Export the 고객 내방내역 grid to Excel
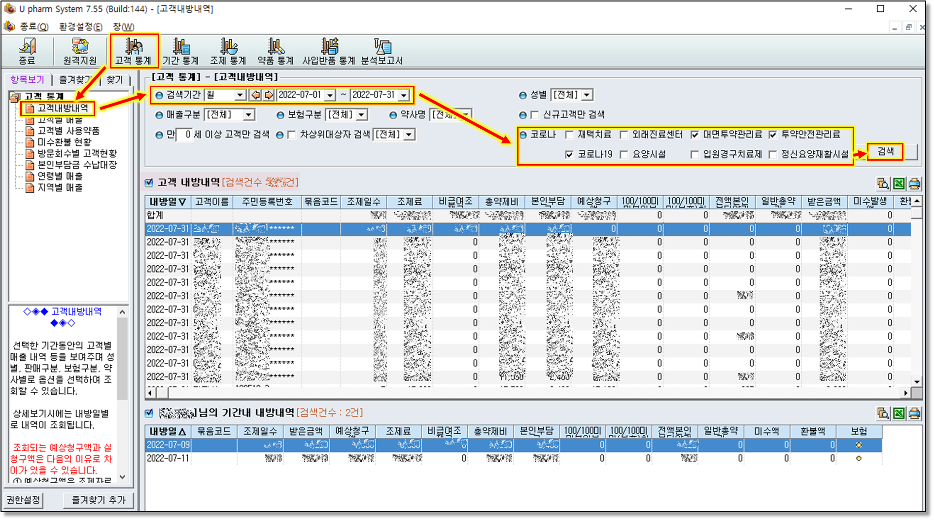This screenshot has width=934, height=520. 899,184
